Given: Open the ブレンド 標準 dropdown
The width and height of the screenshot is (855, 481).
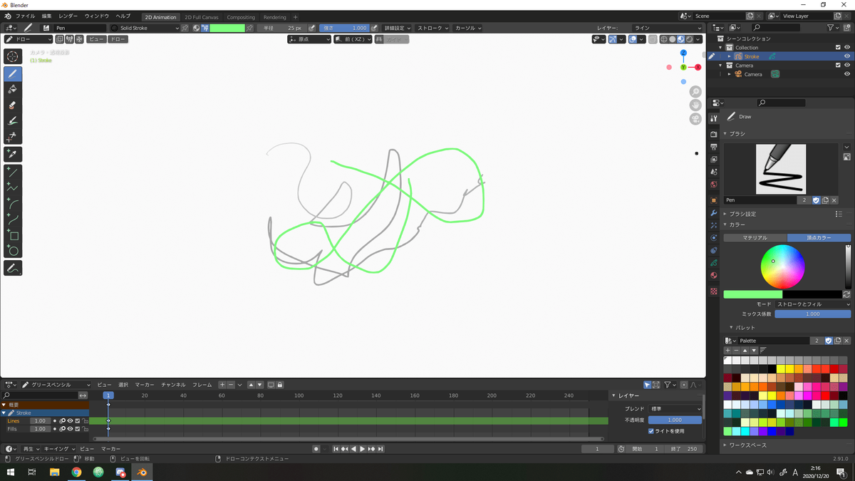Looking at the screenshot, I should click(675, 409).
